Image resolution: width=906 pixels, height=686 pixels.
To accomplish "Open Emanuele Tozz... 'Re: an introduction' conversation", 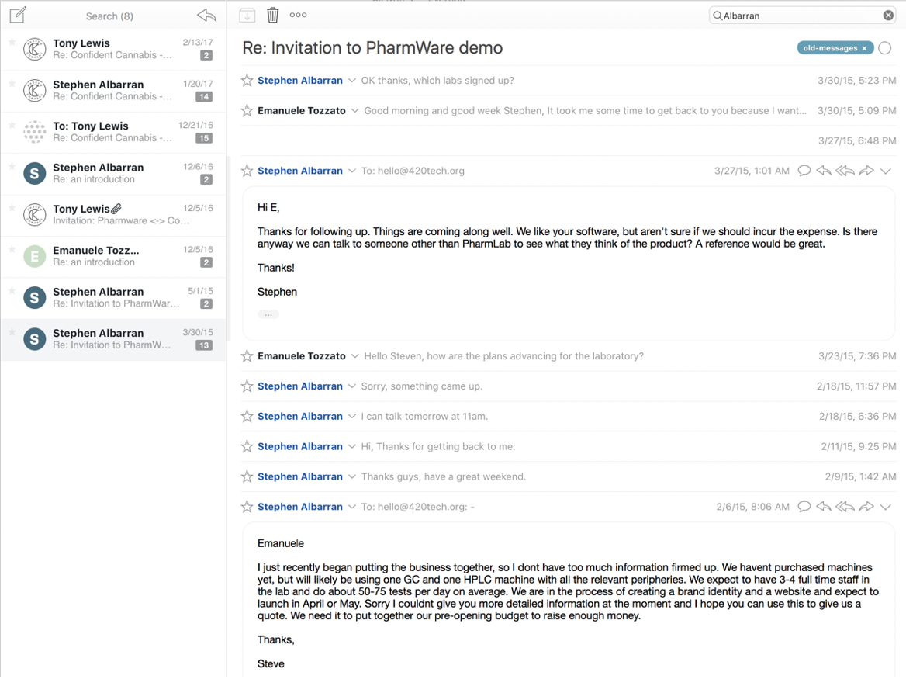I will coord(113,257).
